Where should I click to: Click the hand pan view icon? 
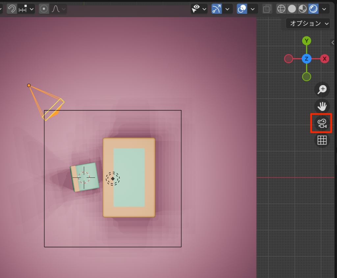(322, 106)
